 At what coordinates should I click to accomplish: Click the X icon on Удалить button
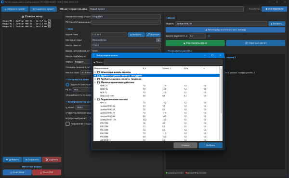pyautogui.click(x=47, y=160)
